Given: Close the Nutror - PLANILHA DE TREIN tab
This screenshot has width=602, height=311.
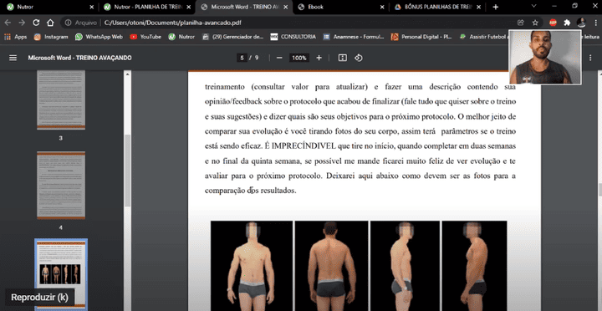Looking at the screenshot, I should tap(188, 7).
